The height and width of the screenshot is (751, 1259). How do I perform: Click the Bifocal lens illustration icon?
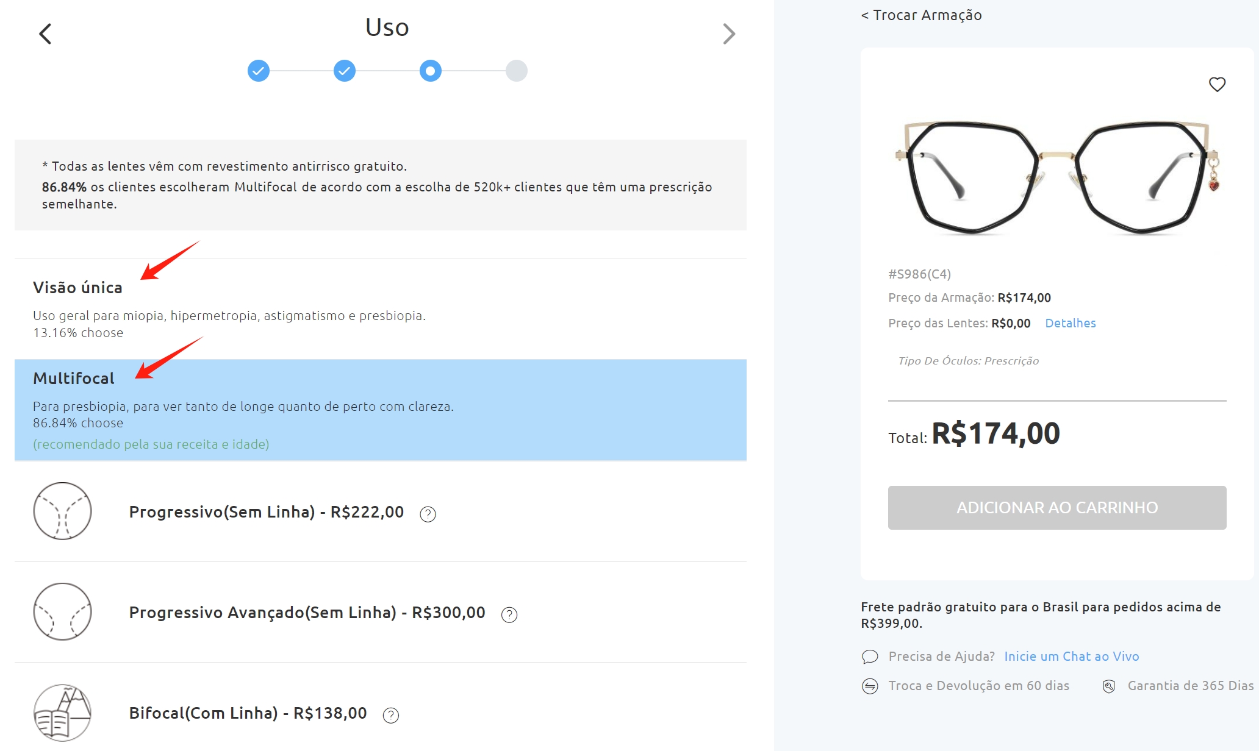click(62, 712)
